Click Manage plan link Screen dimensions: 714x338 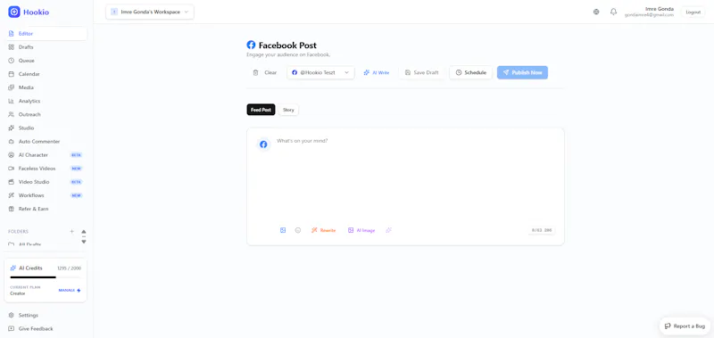click(x=70, y=290)
